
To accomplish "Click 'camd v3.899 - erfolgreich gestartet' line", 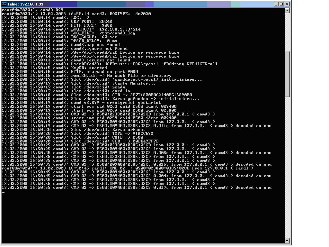I will [116, 103].
